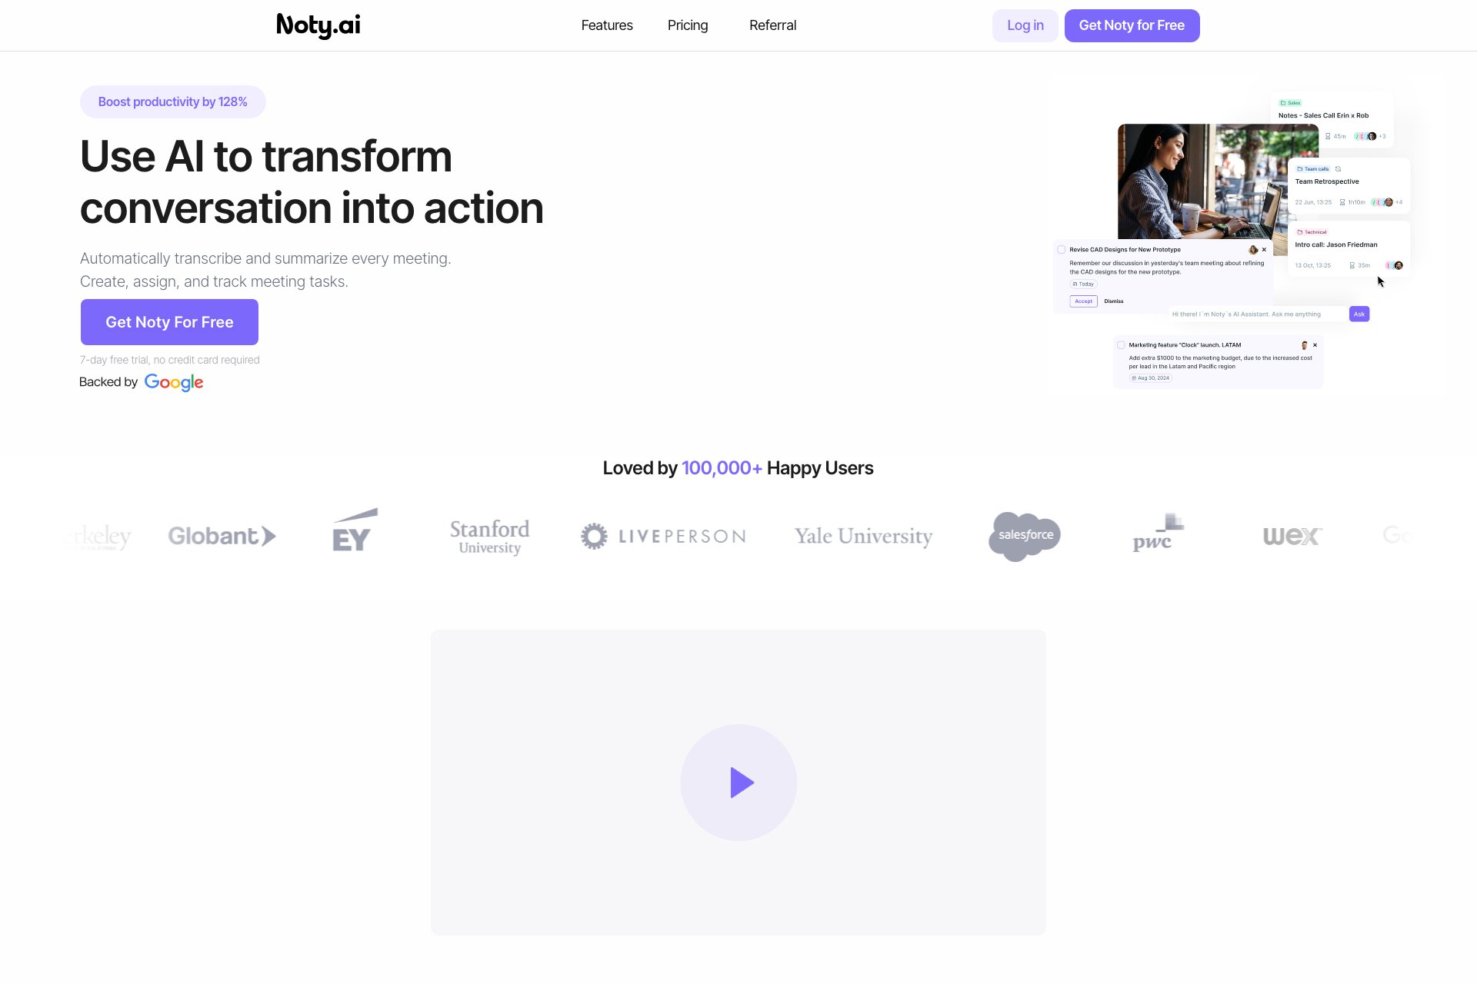Screen dimensions: 1477x984
Task: Play the demo video
Action: pyautogui.click(x=738, y=783)
